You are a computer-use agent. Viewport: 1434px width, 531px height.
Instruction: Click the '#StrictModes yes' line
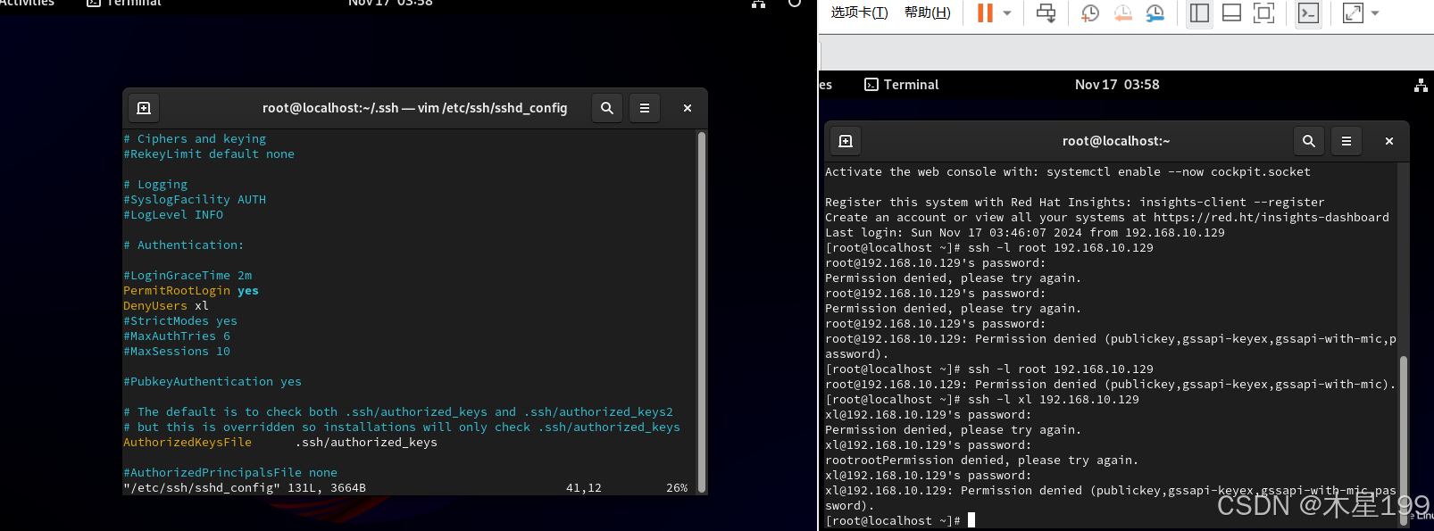180,321
